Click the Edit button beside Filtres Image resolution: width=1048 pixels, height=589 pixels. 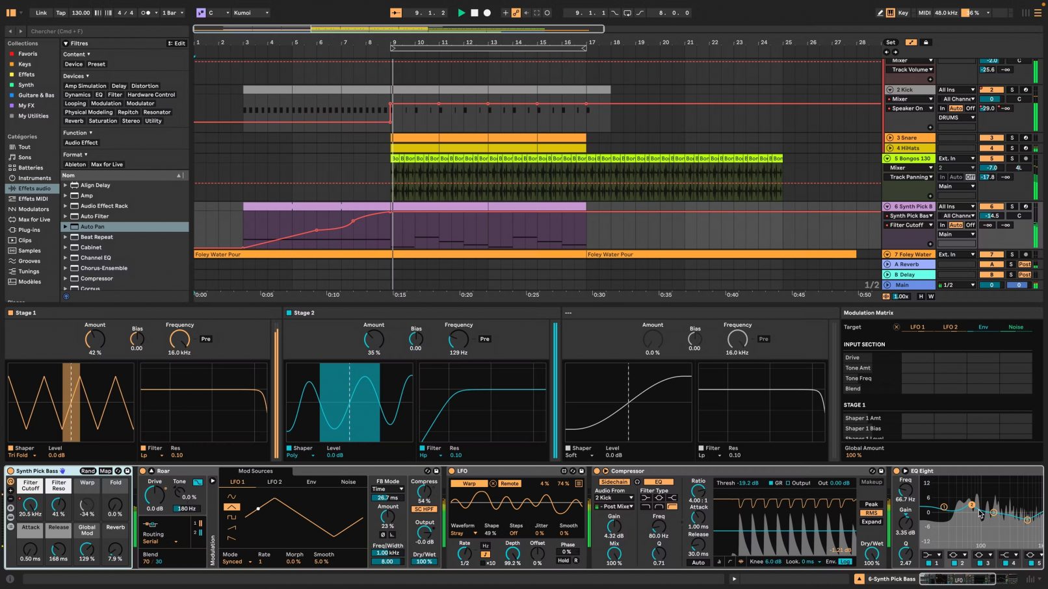178,43
